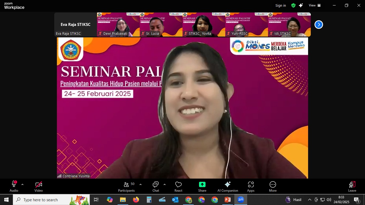Show next participants with blue arrow
The width and height of the screenshot is (365, 205).
click(x=319, y=25)
